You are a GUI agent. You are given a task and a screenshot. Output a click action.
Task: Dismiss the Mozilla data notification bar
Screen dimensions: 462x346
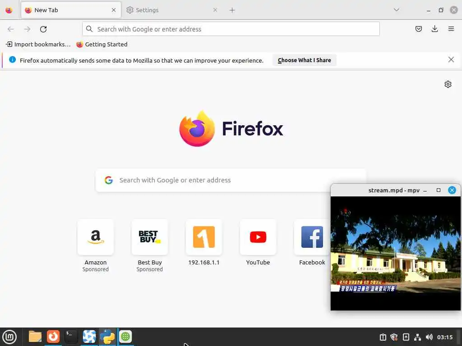(x=451, y=60)
